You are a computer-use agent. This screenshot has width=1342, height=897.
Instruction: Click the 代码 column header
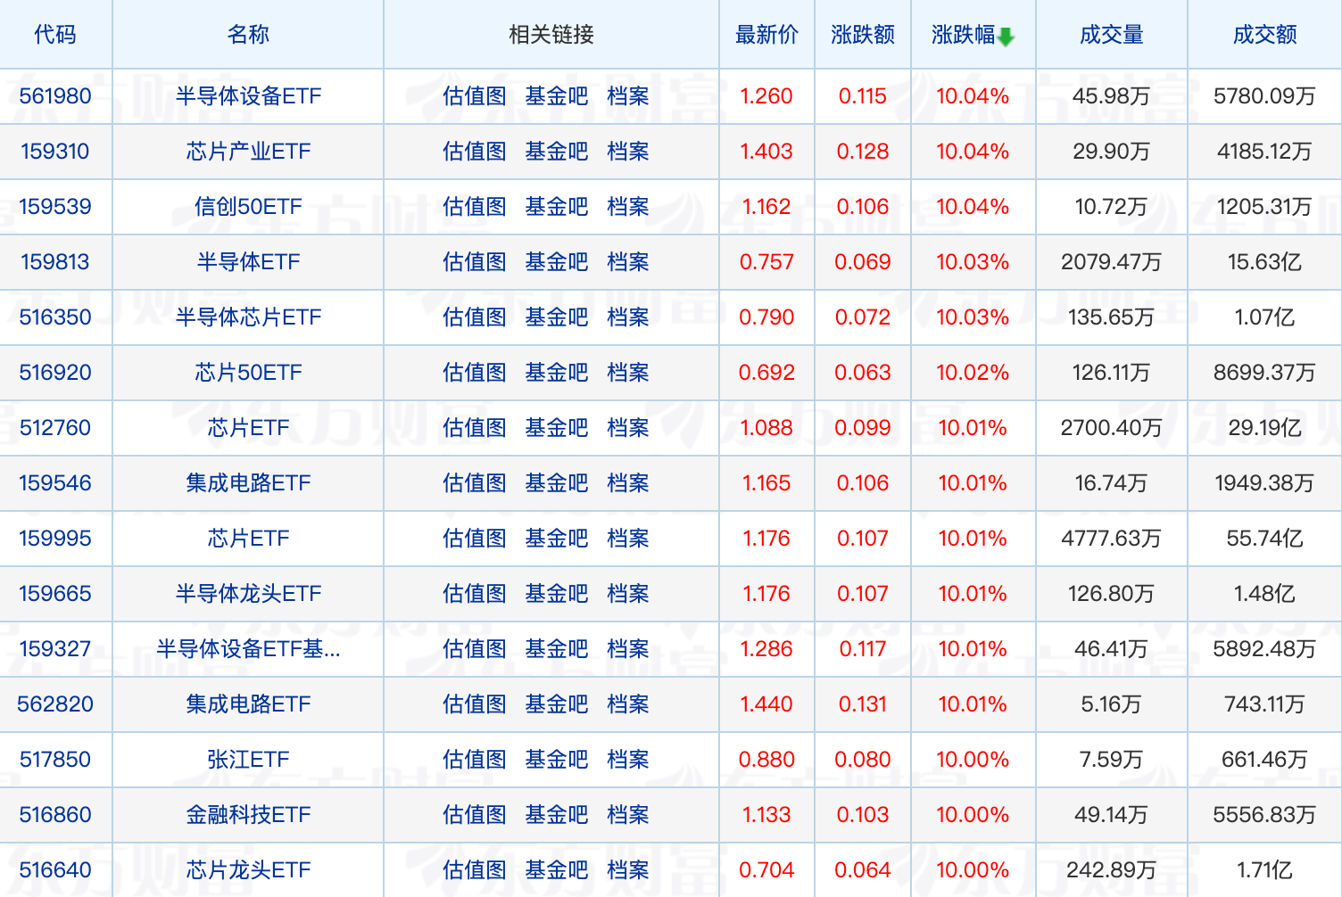pyautogui.click(x=55, y=35)
